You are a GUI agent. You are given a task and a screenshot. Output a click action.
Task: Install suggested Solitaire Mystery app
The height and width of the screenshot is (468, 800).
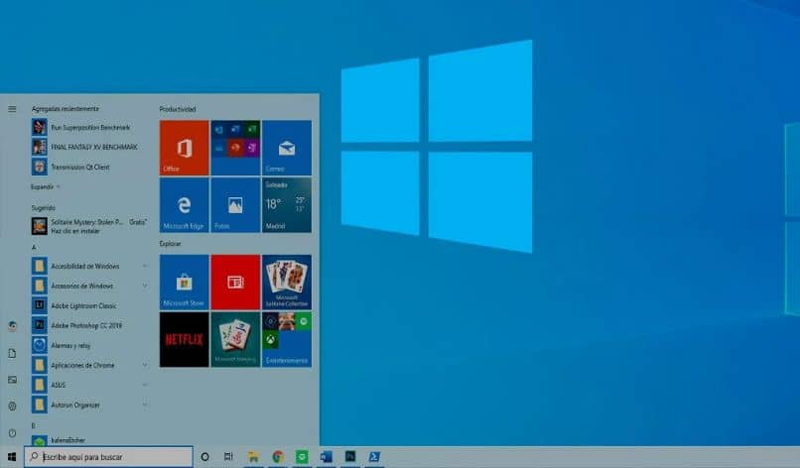click(89, 226)
